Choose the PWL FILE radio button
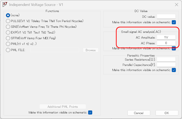Viewport: 182px width, 119px height. point(8,50)
